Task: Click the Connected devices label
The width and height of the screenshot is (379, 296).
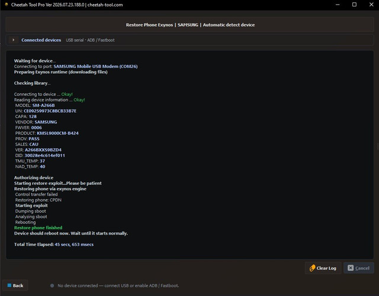Action: click(41, 40)
